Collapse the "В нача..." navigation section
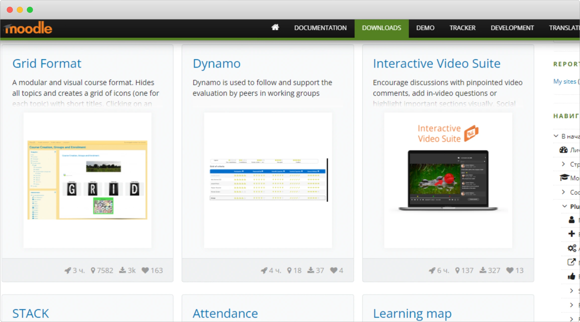Viewport: 580px width, 322px height. pos(555,136)
